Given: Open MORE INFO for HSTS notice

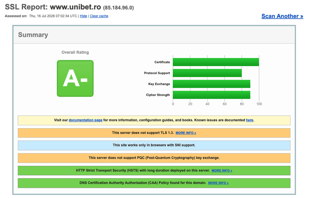Looking at the screenshot, I should point(222,171).
